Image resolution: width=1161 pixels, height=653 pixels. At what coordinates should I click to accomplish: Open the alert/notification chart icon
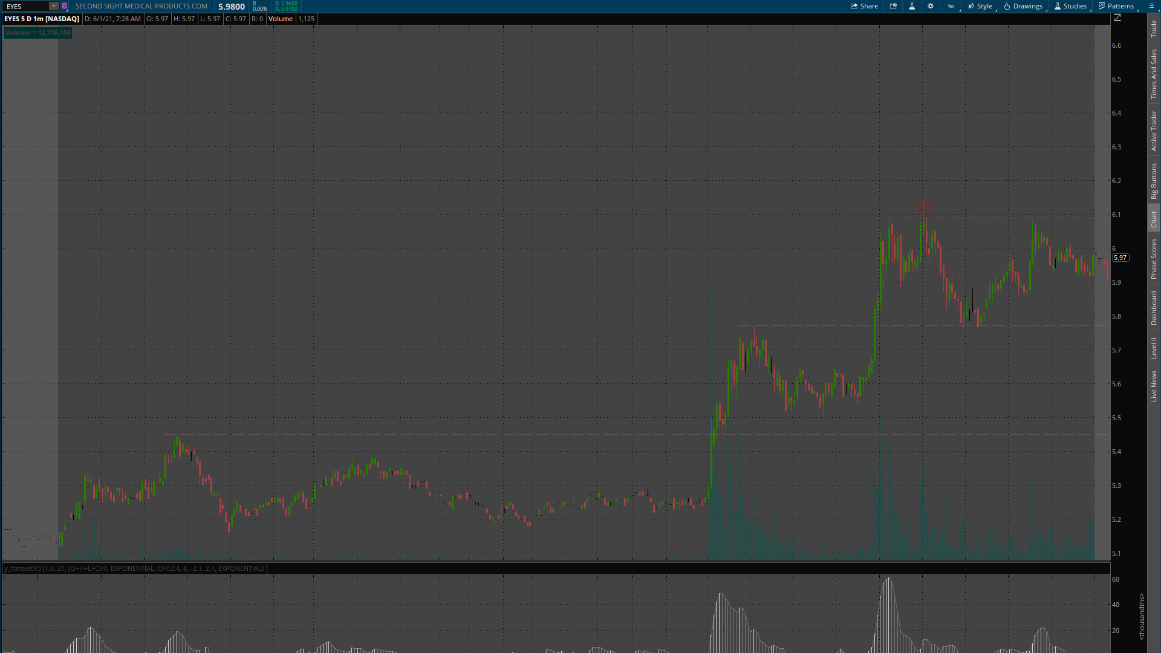[x=893, y=6]
